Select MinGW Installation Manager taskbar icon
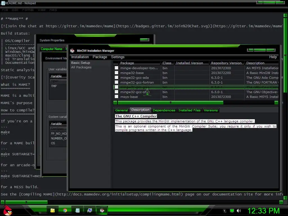The image size is (288, 216). pos(102,210)
